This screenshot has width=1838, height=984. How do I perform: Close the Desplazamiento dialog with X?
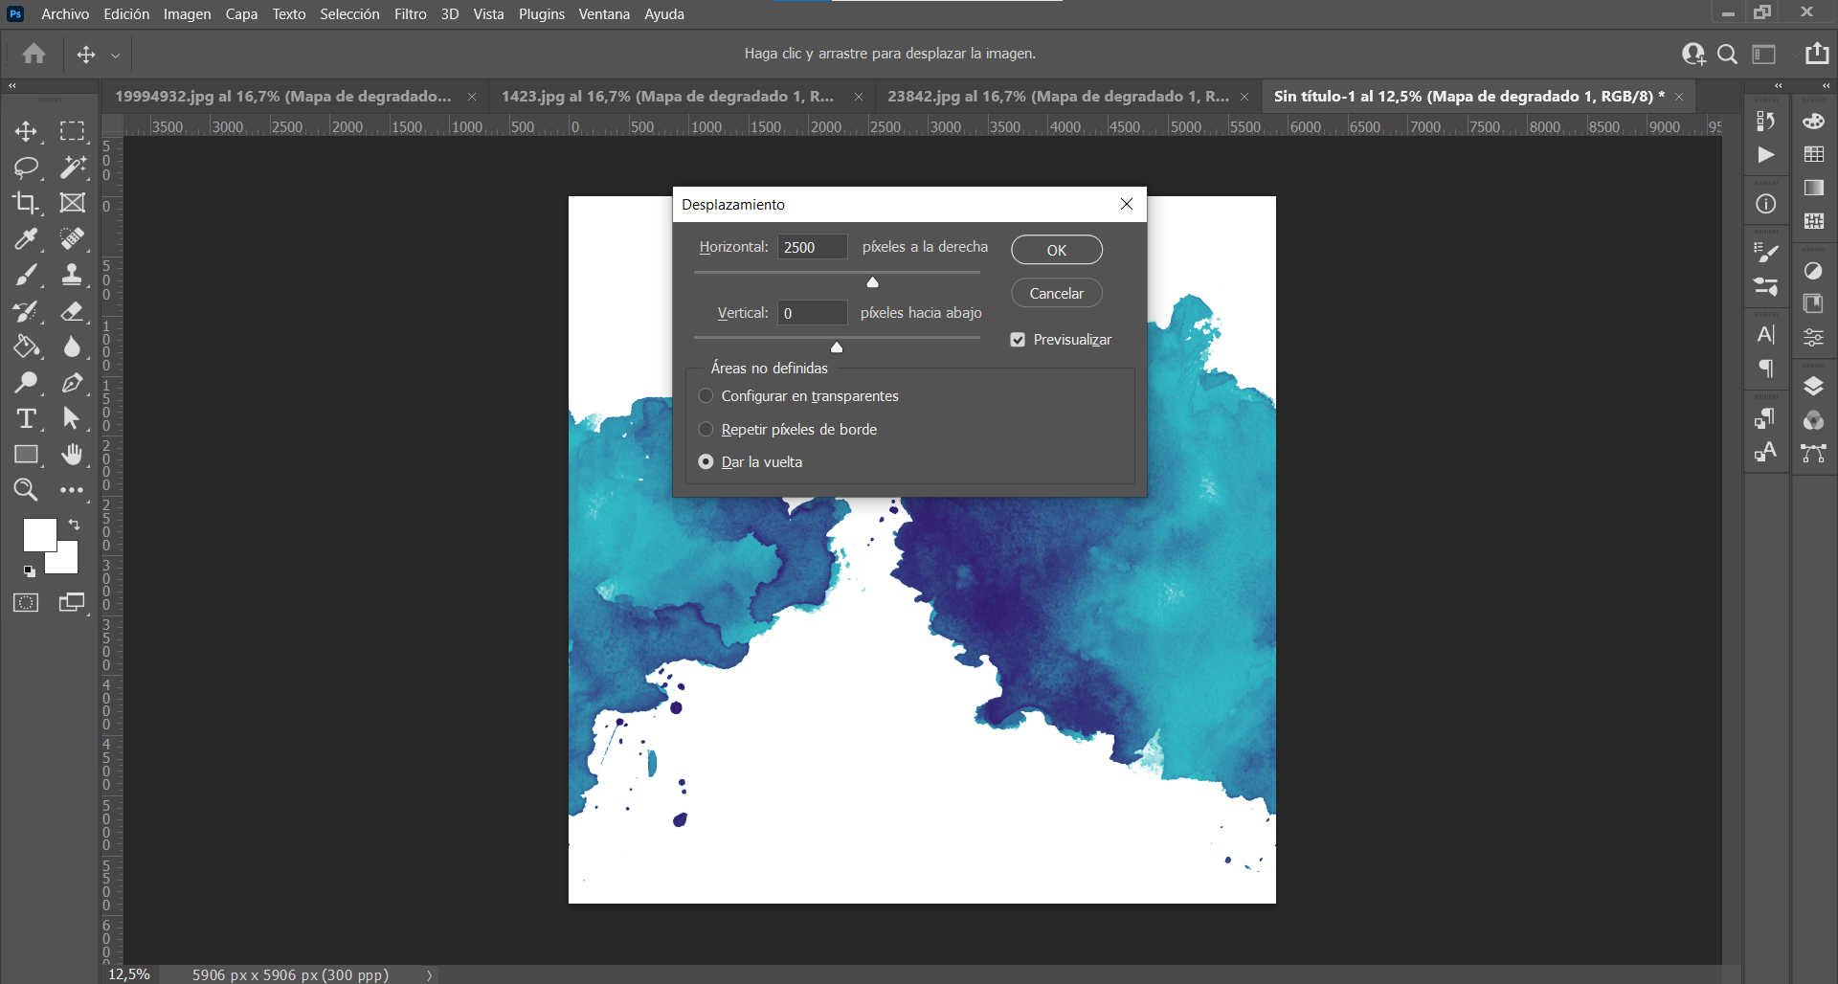click(x=1127, y=204)
